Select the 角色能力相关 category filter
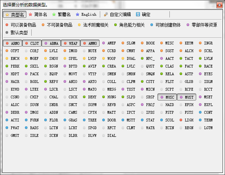Screen dimensions: 225x175 click(129, 25)
